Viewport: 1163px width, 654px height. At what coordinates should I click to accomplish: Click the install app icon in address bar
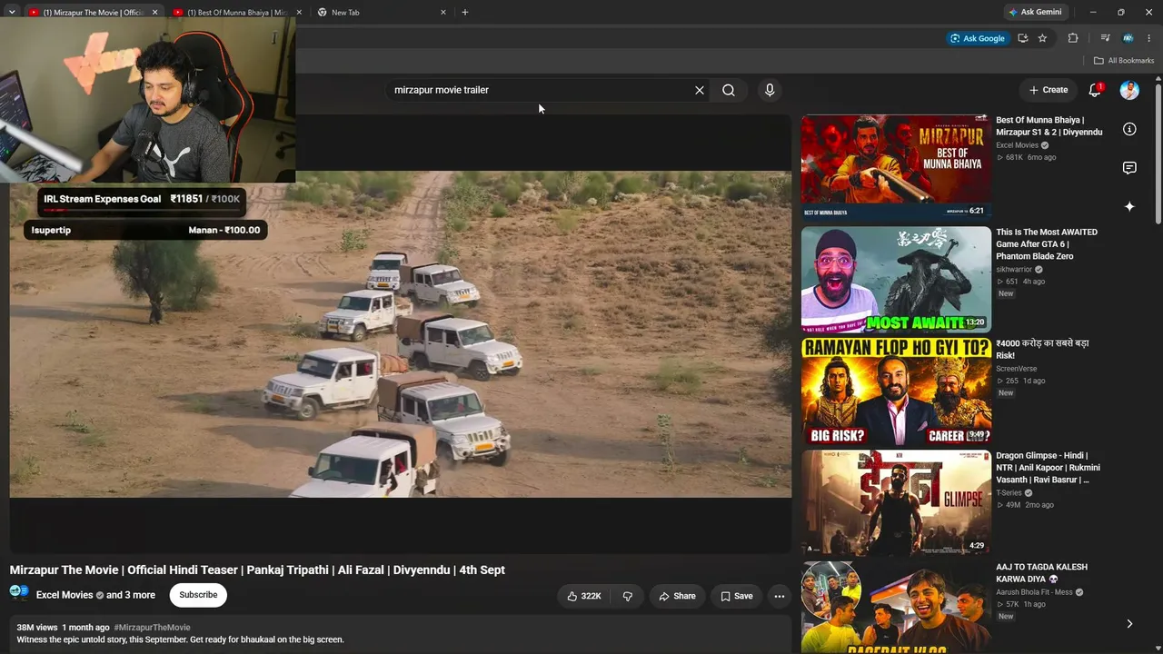click(x=1023, y=38)
